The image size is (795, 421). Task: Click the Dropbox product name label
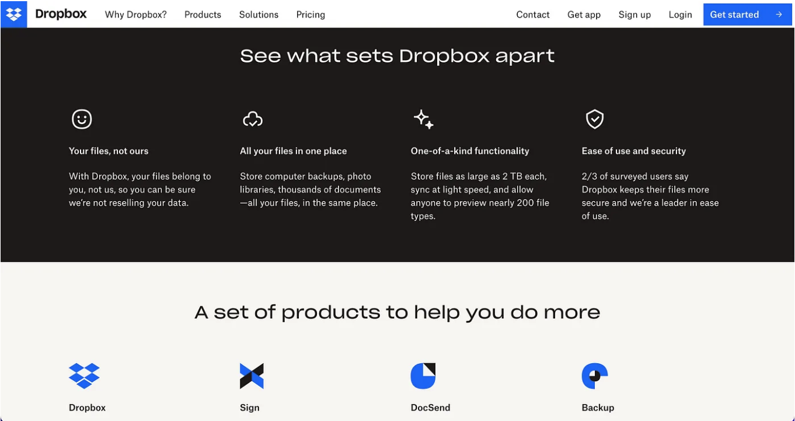pyautogui.click(x=88, y=408)
